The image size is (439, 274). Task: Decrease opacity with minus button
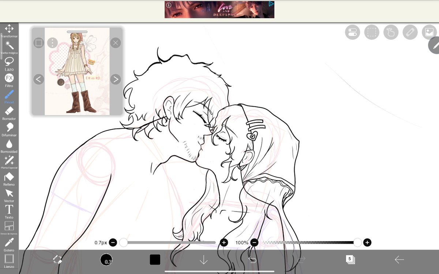pos(254,243)
